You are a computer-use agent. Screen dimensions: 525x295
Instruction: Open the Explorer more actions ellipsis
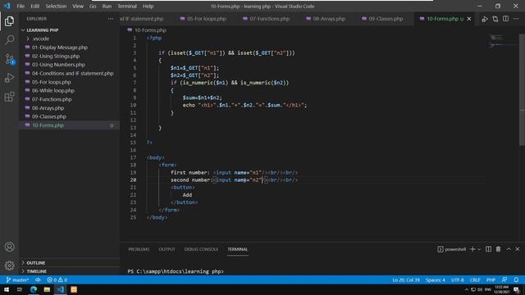(x=111, y=19)
